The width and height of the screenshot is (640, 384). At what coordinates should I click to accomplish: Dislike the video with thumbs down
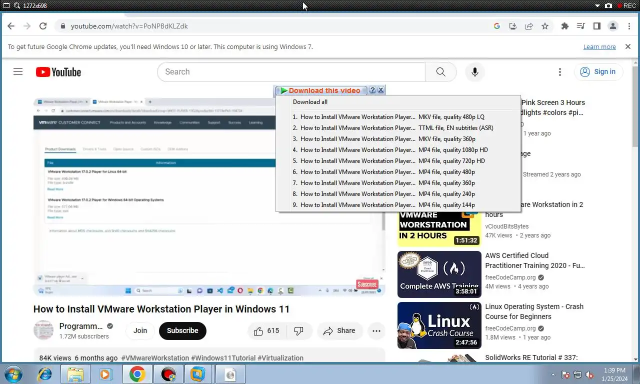pos(299,330)
